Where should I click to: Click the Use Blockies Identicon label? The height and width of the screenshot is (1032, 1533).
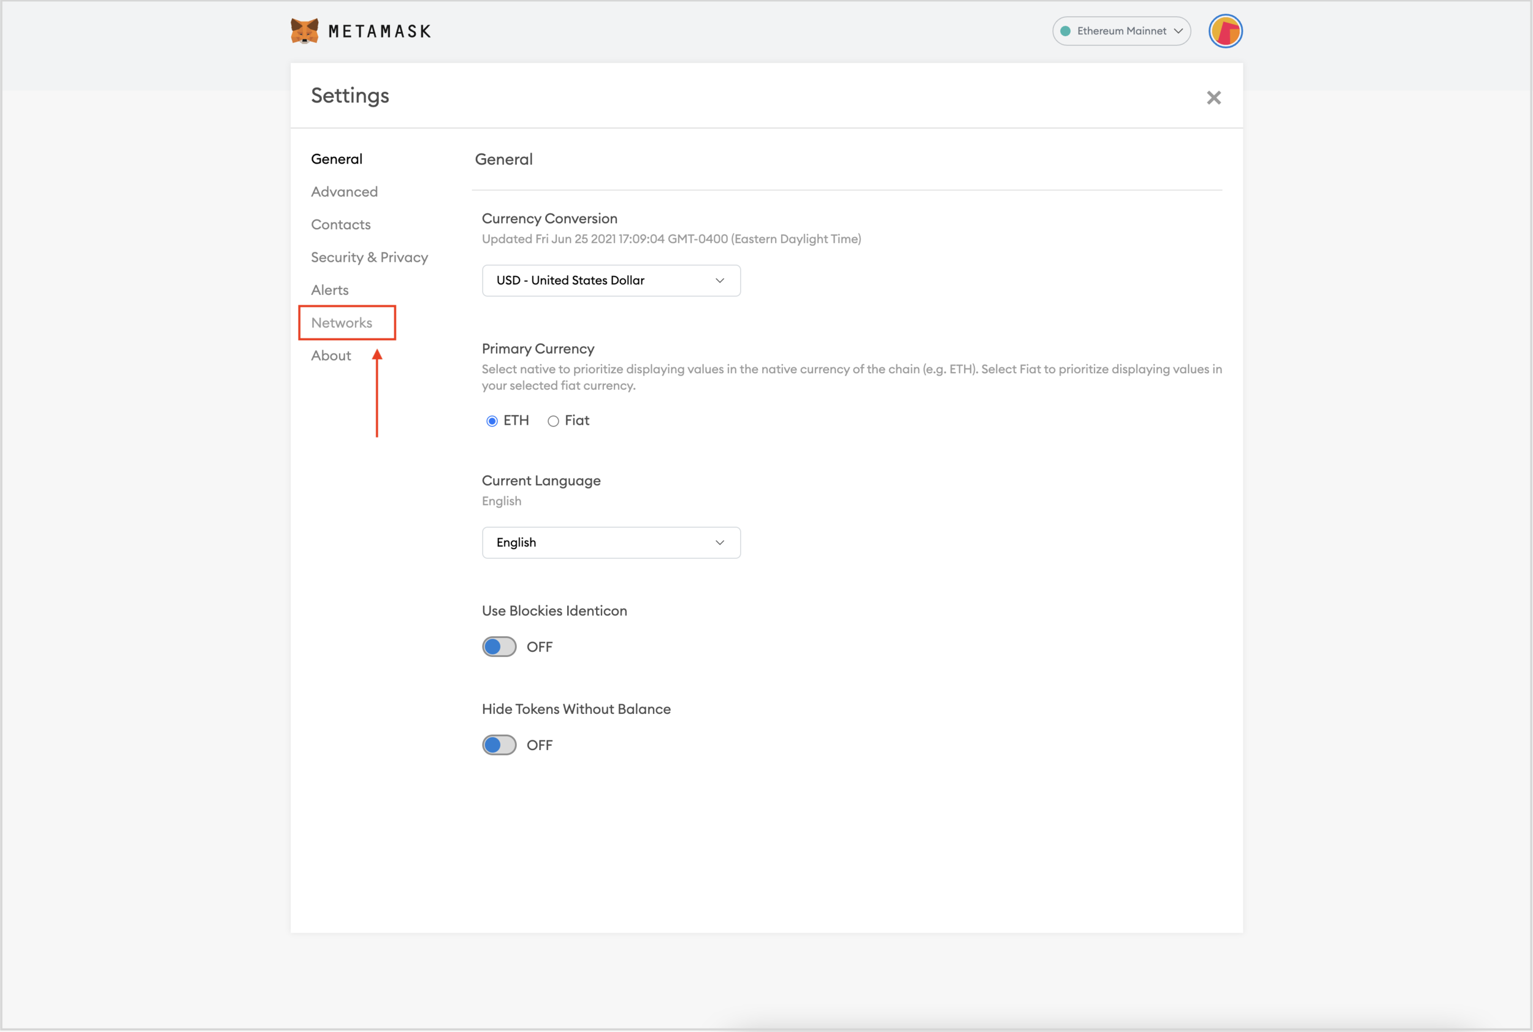tap(554, 611)
